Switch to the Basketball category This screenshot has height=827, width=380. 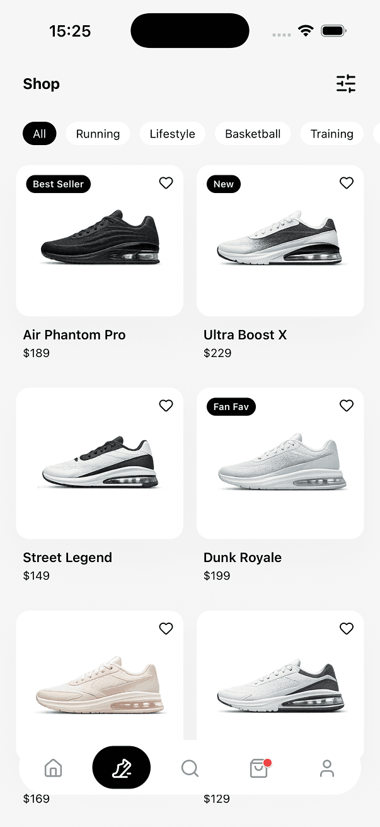click(x=253, y=133)
